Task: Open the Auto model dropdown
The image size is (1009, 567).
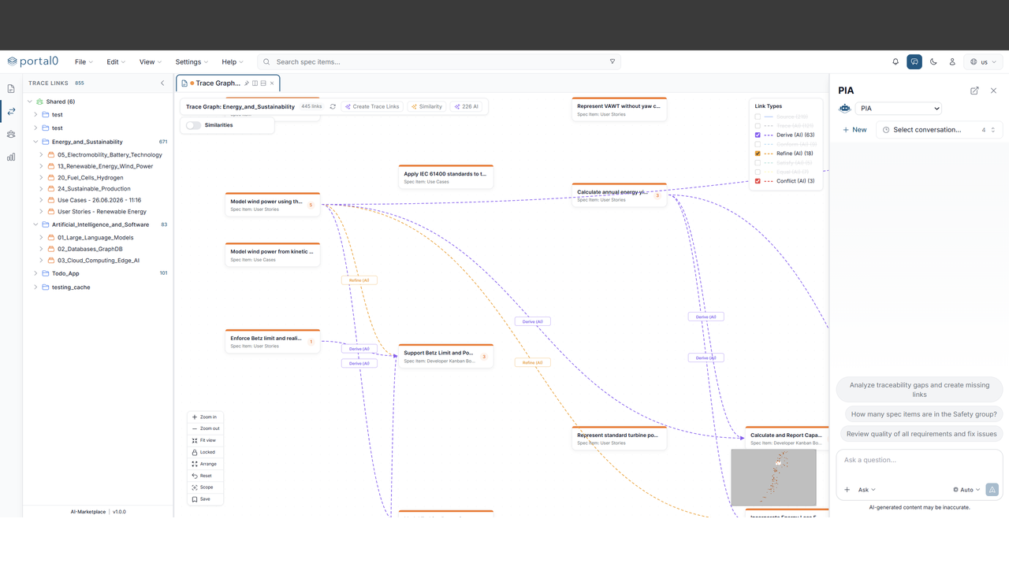Action: pos(966,490)
